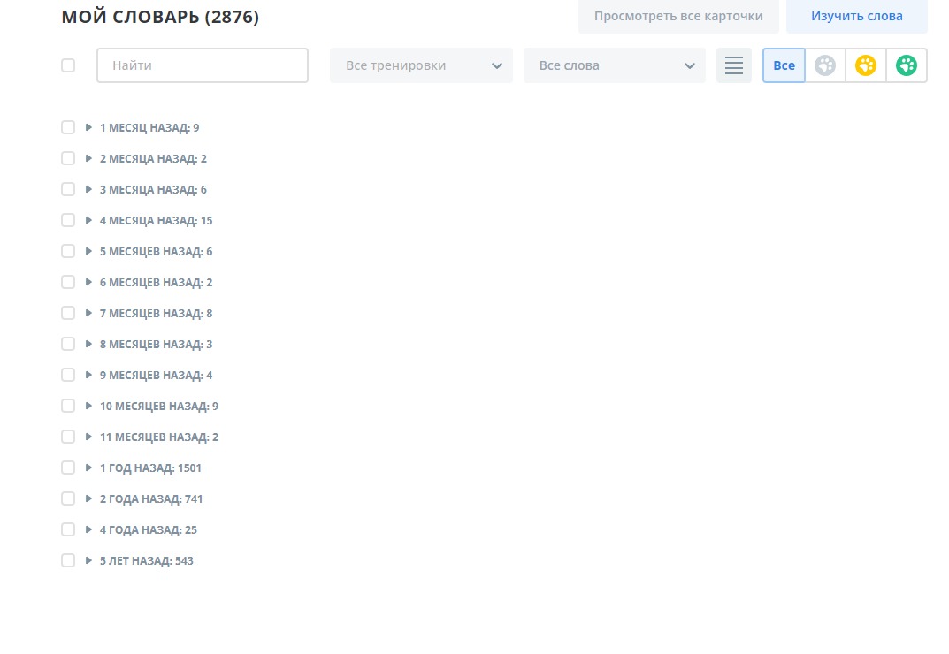Select the 'Все' filter tab
The width and height of the screenshot is (949, 654).
coord(784,65)
